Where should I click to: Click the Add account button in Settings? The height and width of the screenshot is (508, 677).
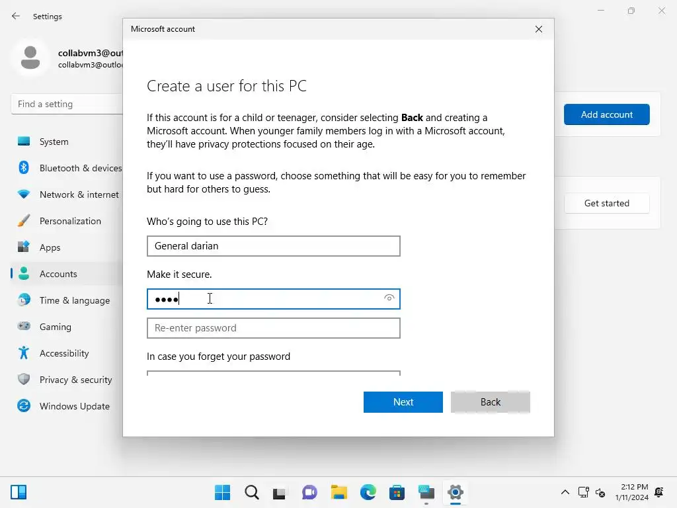click(x=607, y=114)
